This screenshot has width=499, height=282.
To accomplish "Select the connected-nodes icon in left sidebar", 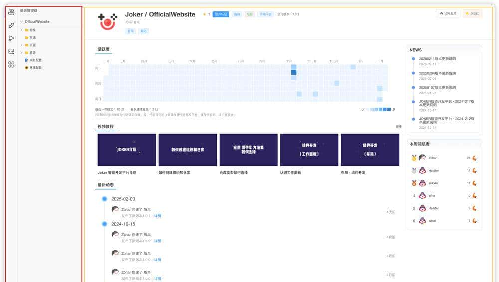I will click(x=11, y=25).
